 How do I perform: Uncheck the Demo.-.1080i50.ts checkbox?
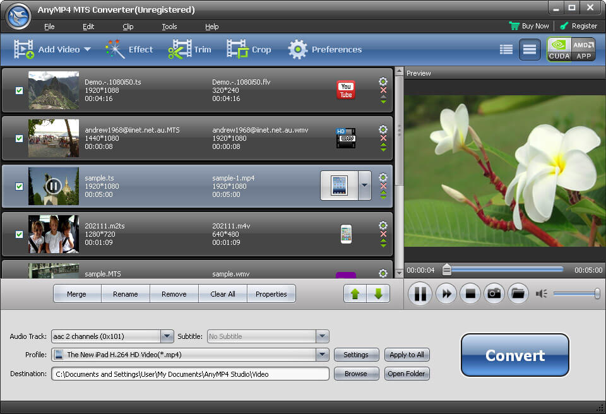coord(19,90)
